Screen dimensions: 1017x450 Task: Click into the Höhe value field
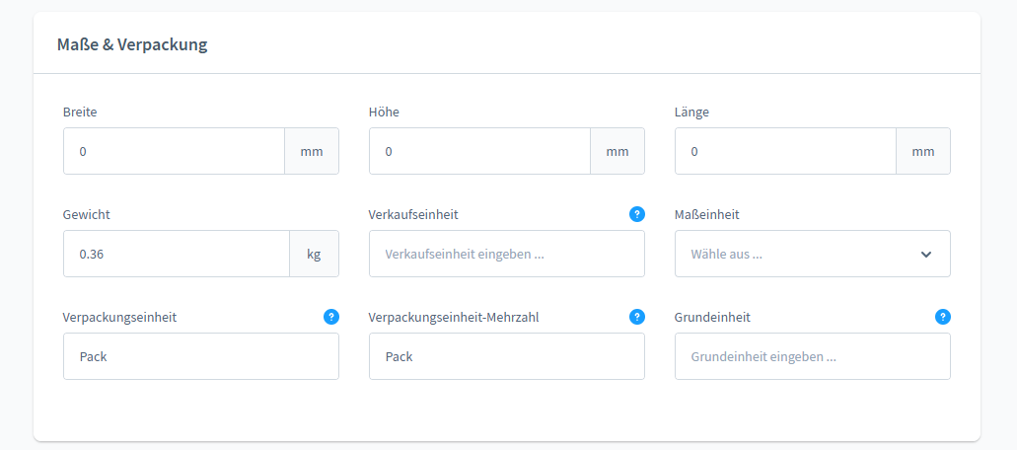[x=480, y=151]
